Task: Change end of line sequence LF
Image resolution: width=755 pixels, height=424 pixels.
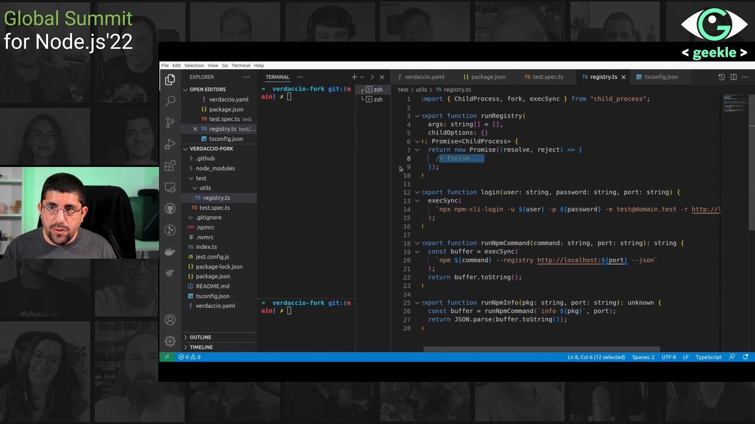Action: tap(686, 357)
